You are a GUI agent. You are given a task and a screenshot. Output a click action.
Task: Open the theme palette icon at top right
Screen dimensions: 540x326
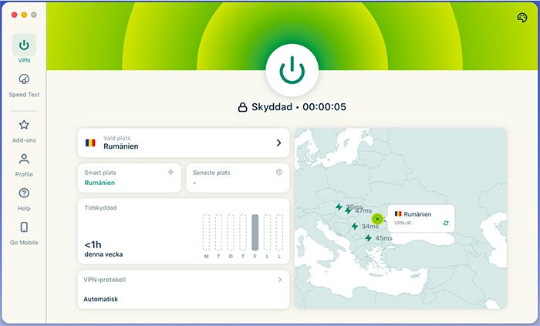coord(521,18)
